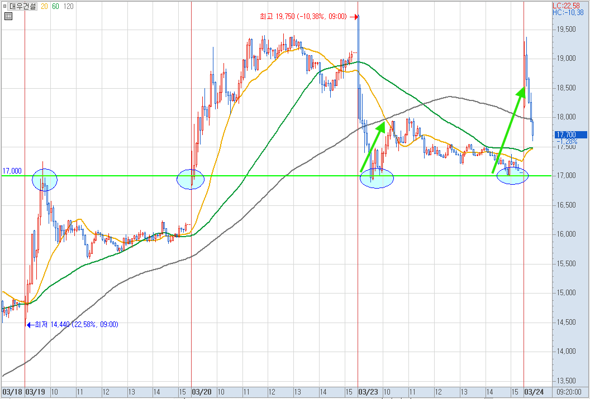Click the LC:22.58 indicator text
The width and height of the screenshot is (590, 399).
[567, 6]
